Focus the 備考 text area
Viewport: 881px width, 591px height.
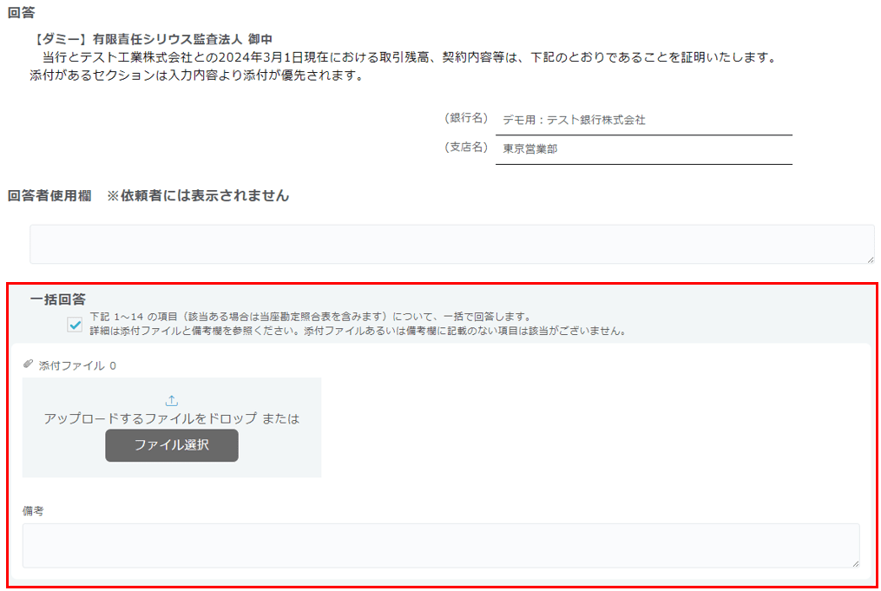click(x=440, y=545)
